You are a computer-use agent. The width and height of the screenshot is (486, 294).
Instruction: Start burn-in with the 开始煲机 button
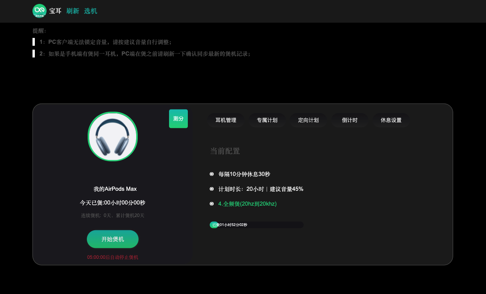point(113,239)
